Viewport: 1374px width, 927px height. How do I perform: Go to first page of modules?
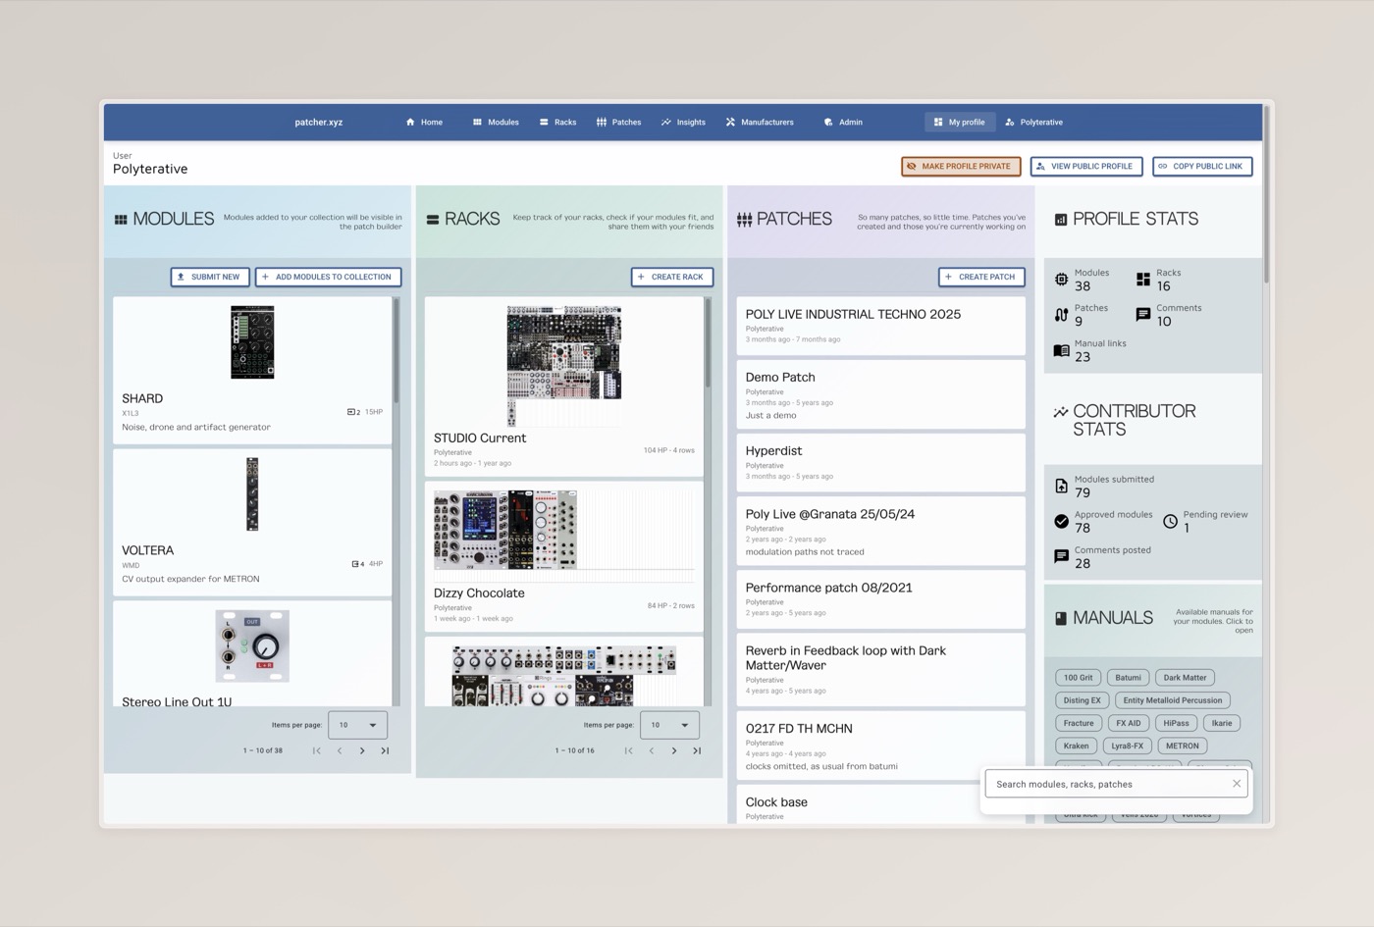(x=316, y=750)
